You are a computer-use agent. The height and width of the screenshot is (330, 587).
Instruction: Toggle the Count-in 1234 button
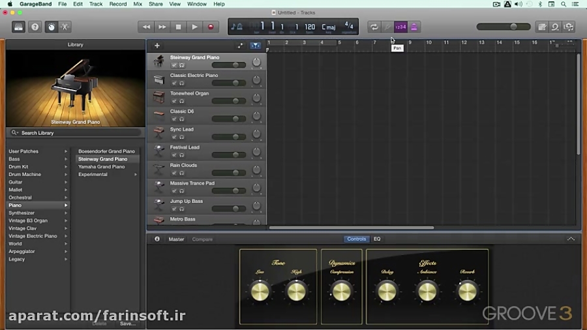pyautogui.click(x=400, y=27)
